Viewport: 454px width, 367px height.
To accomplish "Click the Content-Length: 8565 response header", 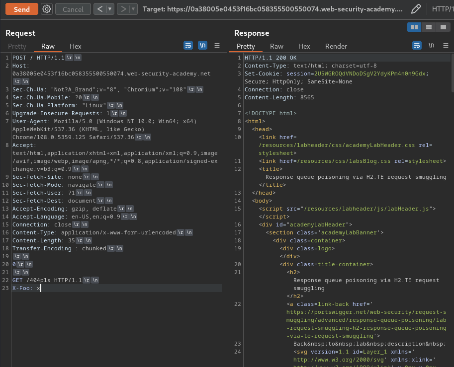I will (279, 97).
